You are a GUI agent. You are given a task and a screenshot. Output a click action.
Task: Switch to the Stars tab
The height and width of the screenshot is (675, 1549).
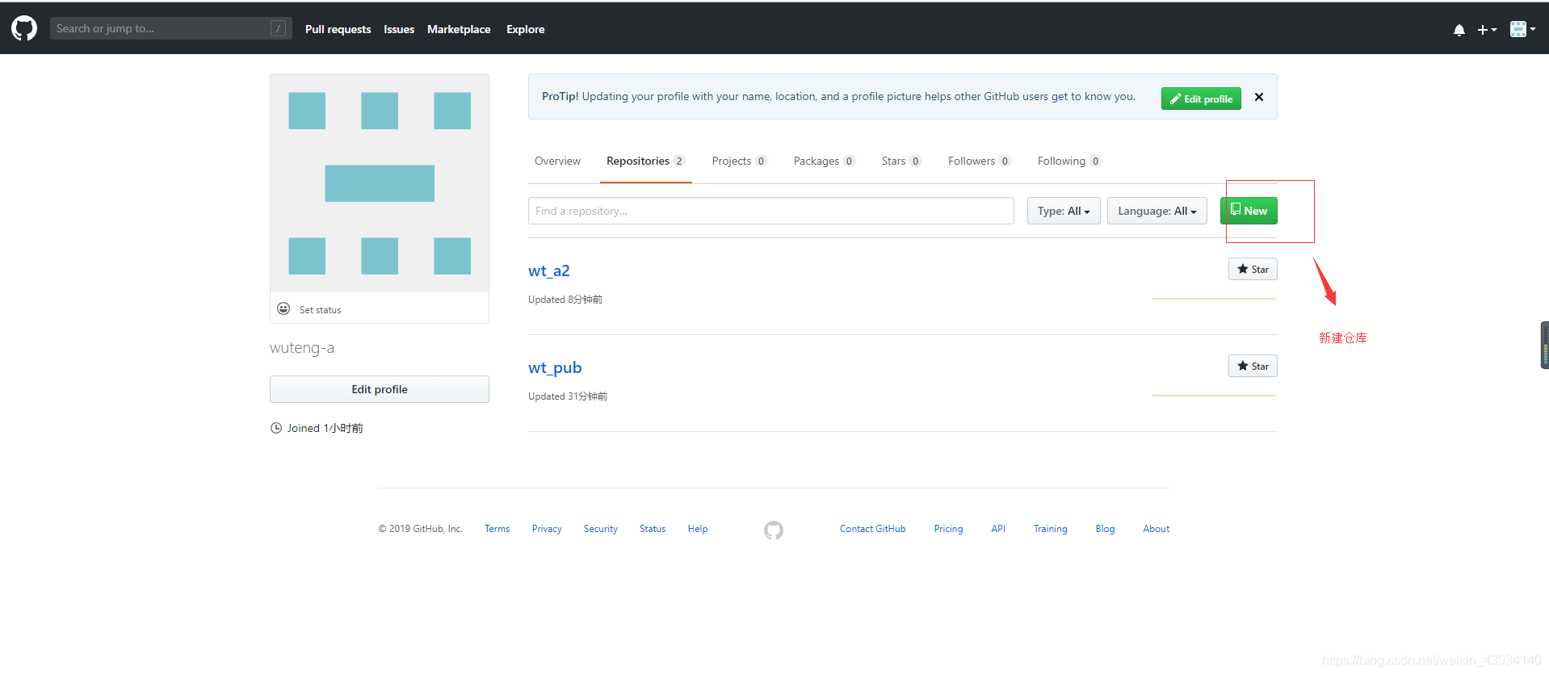pyautogui.click(x=900, y=161)
